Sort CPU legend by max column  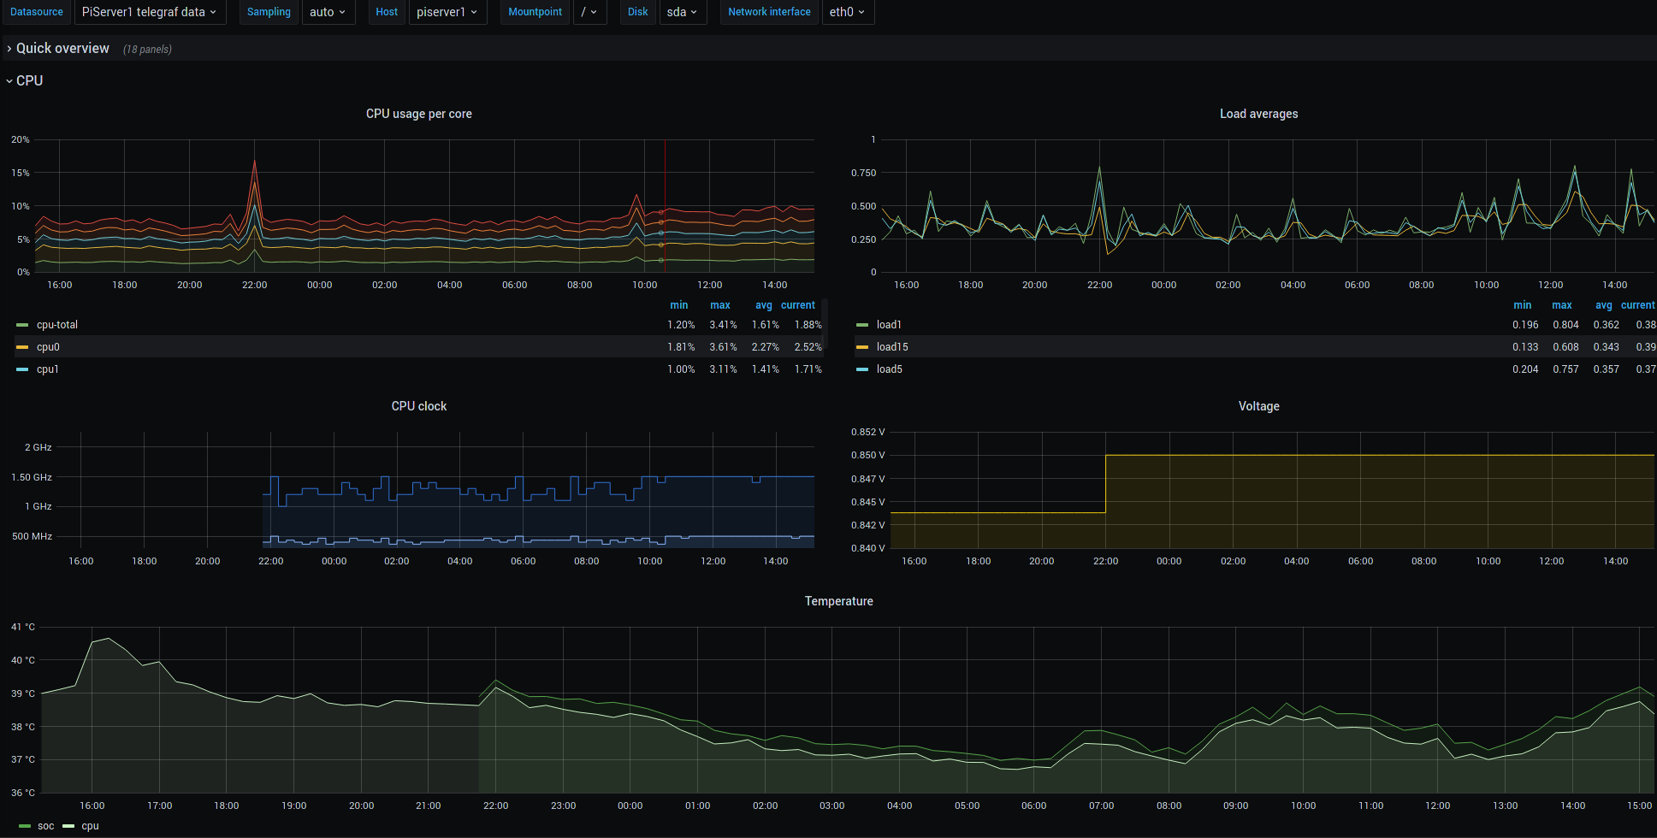pyautogui.click(x=720, y=305)
